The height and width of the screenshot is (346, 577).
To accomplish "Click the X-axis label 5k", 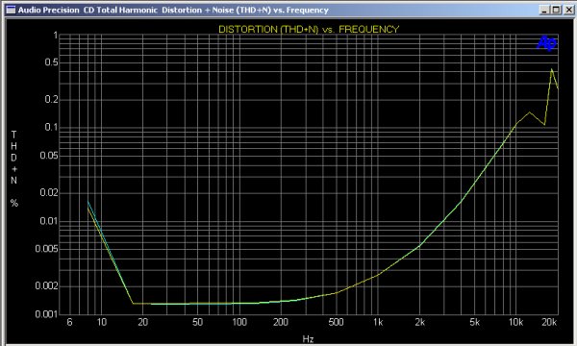I will [475, 322].
